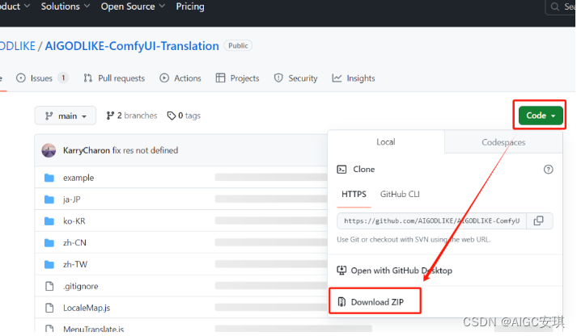This screenshot has height=336, width=577.
Task: Switch to the Codespaces tab
Action: point(503,142)
